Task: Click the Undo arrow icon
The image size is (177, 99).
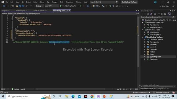Action: pyautogui.click(x=27, y=6)
